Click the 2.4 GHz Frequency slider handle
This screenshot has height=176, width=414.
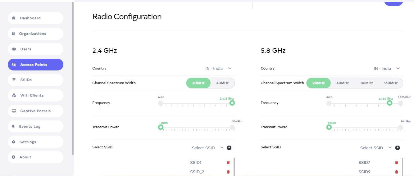click(x=232, y=103)
